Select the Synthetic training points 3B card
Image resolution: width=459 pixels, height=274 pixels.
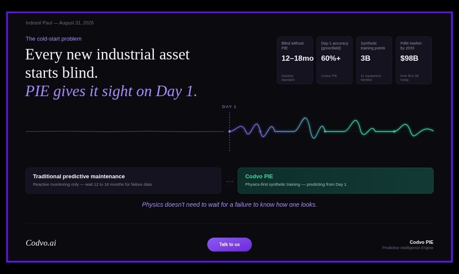click(374, 60)
